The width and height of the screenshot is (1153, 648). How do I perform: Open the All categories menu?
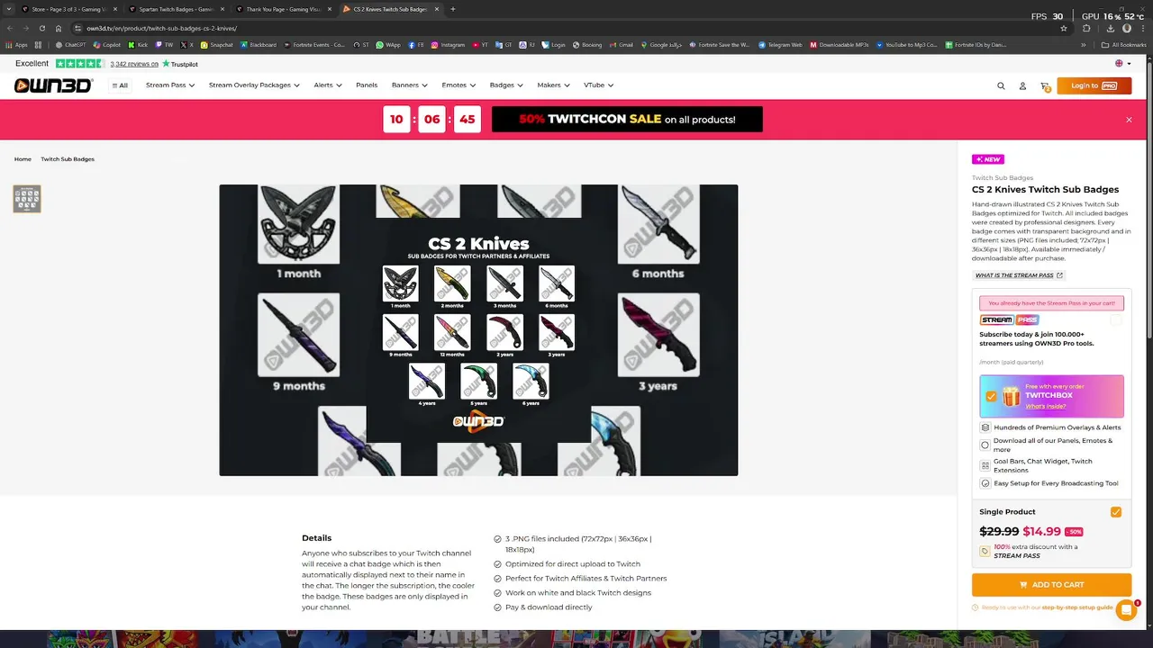[x=120, y=85]
